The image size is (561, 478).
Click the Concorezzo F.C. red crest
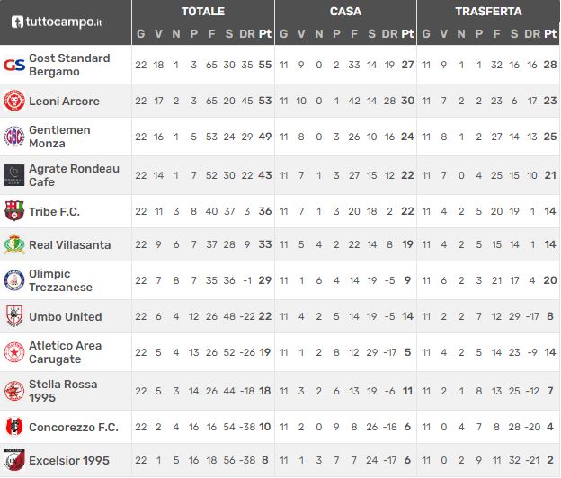[x=14, y=427]
